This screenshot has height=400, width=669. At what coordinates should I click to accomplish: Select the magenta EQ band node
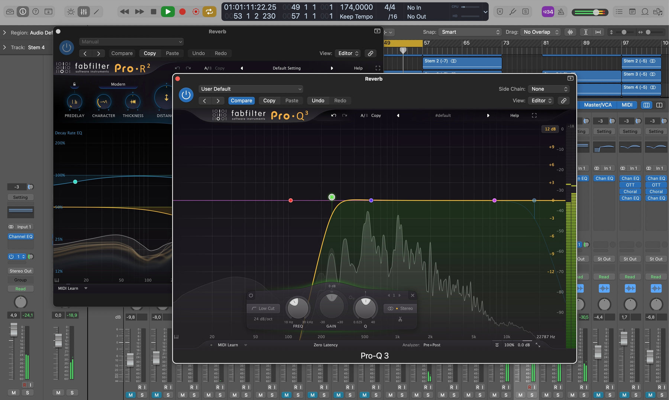[x=494, y=201]
